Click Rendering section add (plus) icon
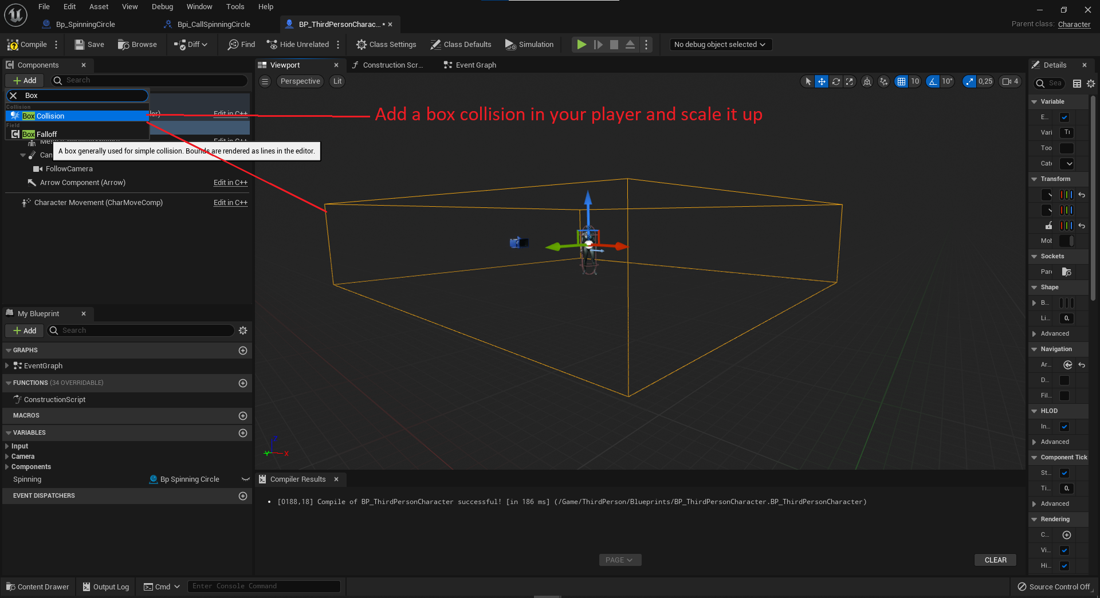The width and height of the screenshot is (1100, 598). point(1067,535)
